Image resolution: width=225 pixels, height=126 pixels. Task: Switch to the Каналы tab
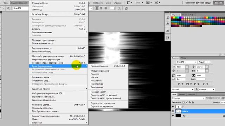click(x=182, y=94)
